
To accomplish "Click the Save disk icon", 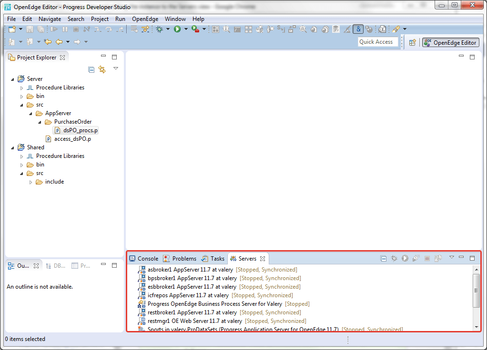I will (30, 29).
